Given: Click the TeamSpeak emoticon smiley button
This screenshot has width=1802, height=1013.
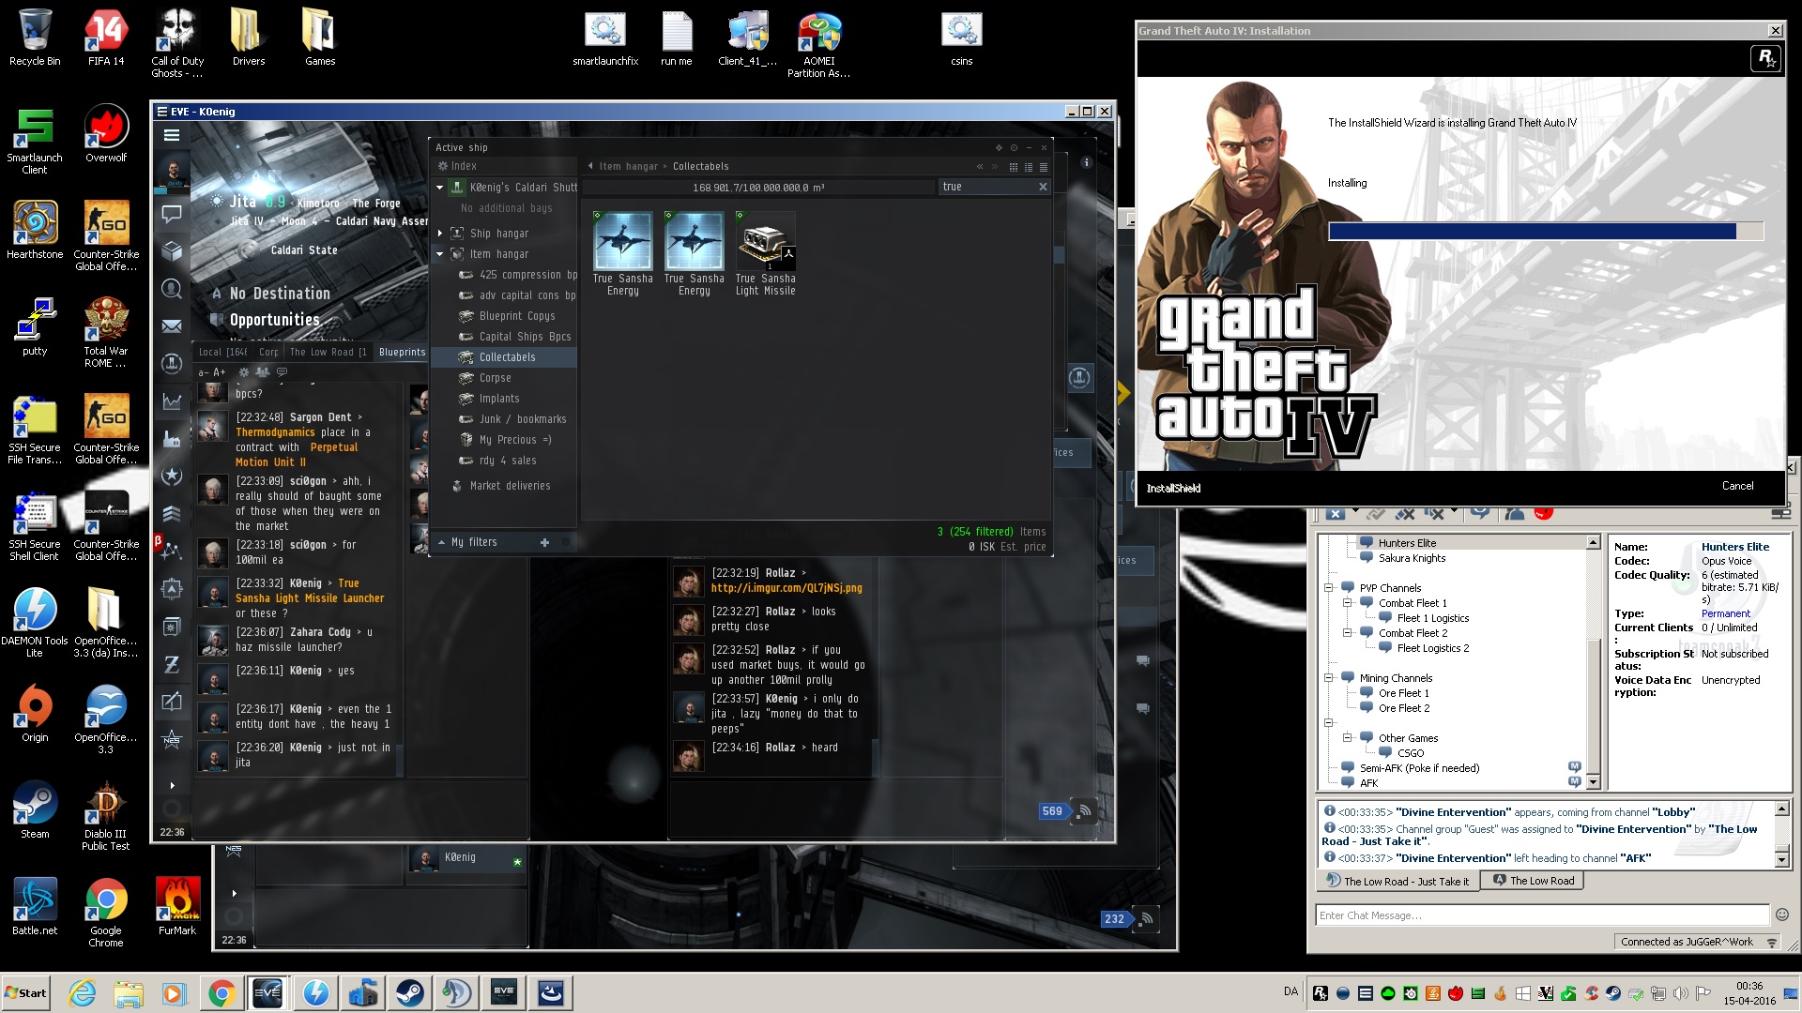Looking at the screenshot, I should [1781, 915].
